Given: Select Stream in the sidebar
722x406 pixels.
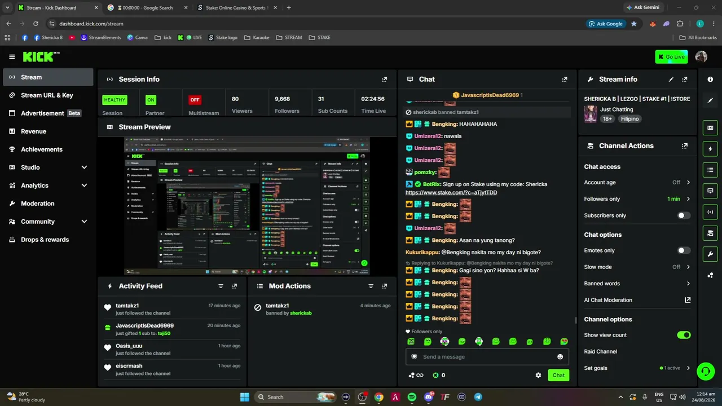Looking at the screenshot, I should tap(48, 77).
